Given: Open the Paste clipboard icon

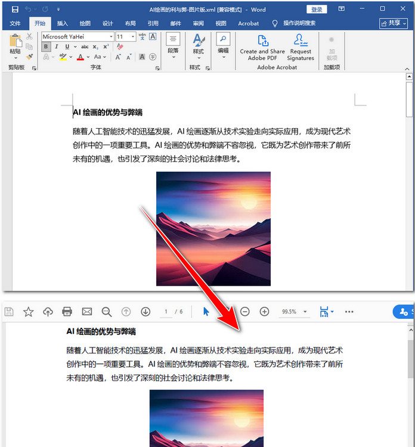Looking at the screenshot, I should click(16, 41).
